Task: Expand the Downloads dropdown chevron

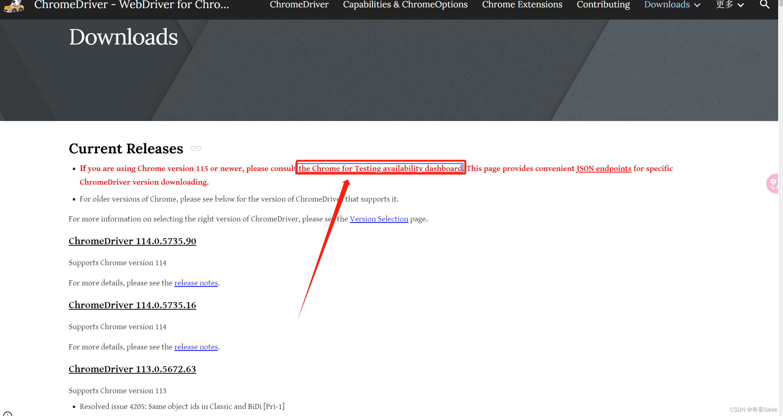Action: (x=697, y=5)
